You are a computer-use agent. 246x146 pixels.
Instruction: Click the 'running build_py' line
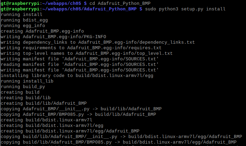coord(23,87)
